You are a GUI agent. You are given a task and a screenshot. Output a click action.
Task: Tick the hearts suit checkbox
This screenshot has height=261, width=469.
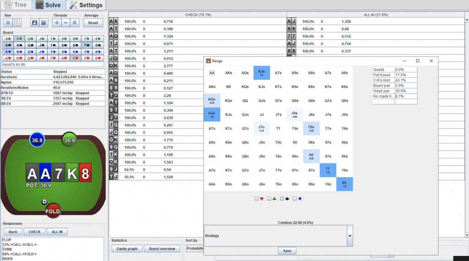point(256,199)
